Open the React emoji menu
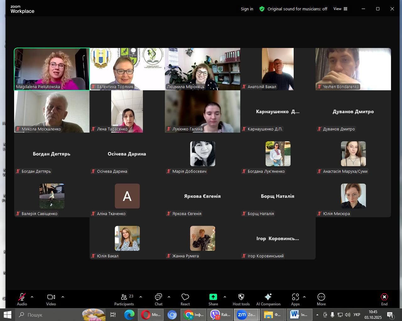402x321 pixels. click(x=185, y=299)
